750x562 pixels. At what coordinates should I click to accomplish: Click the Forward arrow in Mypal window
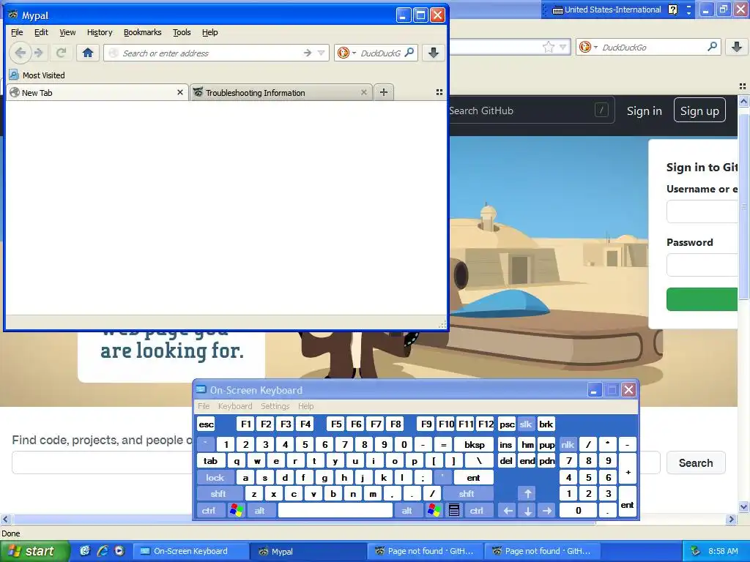(x=40, y=53)
